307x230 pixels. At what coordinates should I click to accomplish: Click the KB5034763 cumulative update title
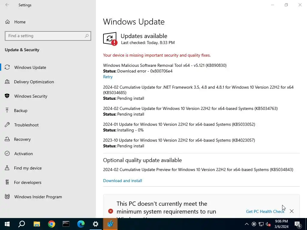point(190,108)
